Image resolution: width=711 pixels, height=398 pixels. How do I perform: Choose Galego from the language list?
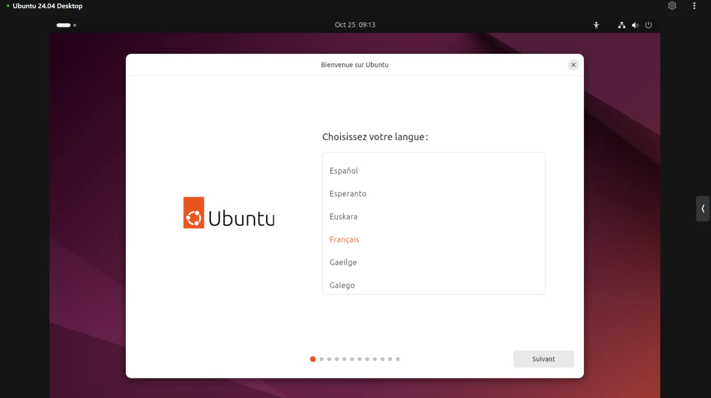(x=342, y=285)
